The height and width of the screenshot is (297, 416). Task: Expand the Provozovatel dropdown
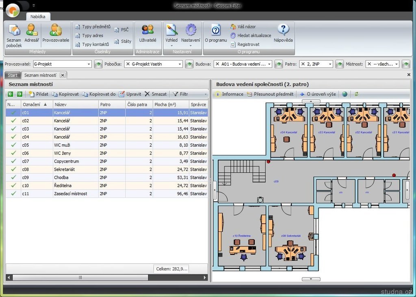(89, 64)
